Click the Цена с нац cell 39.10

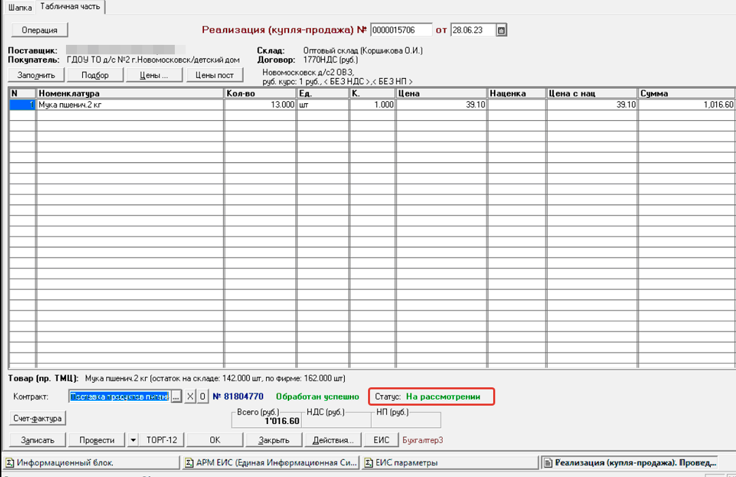pos(592,105)
